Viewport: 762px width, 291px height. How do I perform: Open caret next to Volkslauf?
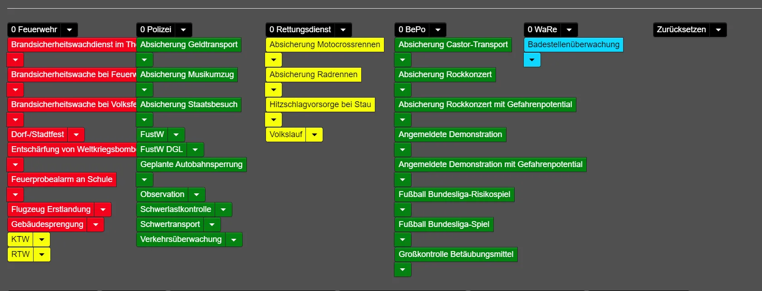(315, 135)
